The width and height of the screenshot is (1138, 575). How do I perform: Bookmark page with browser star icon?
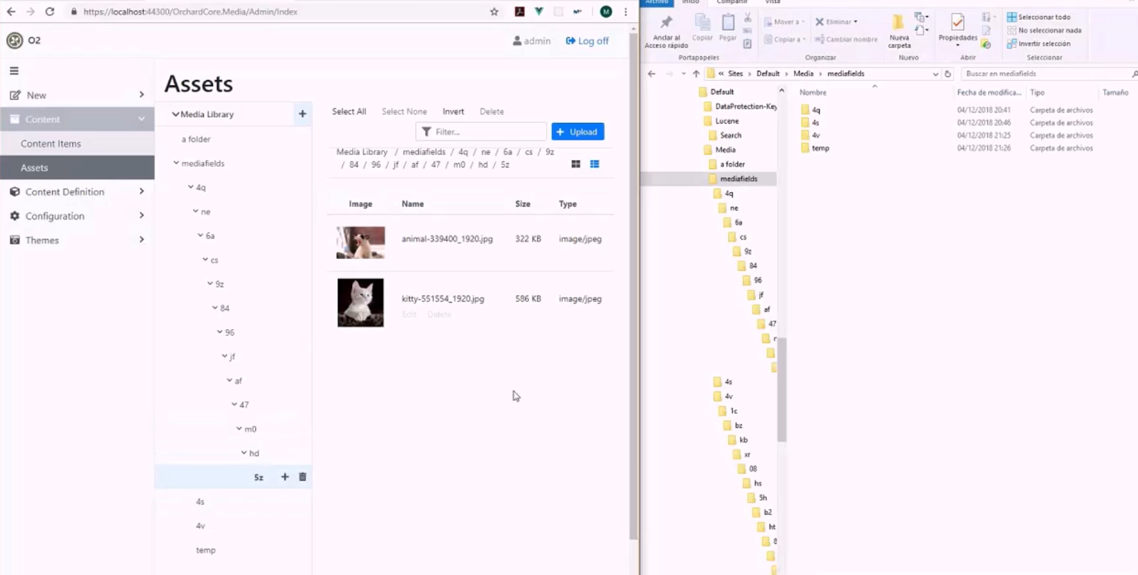[494, 12]
